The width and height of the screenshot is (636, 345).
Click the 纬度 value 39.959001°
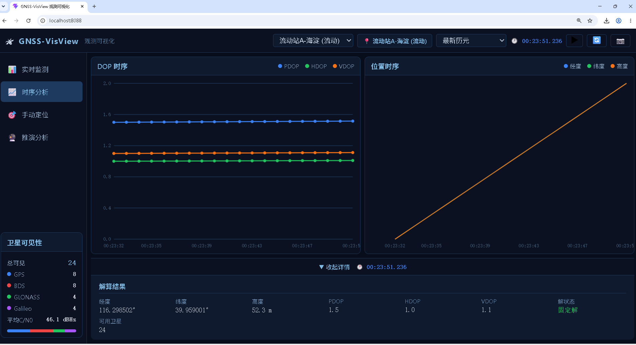tap(192, 310)
